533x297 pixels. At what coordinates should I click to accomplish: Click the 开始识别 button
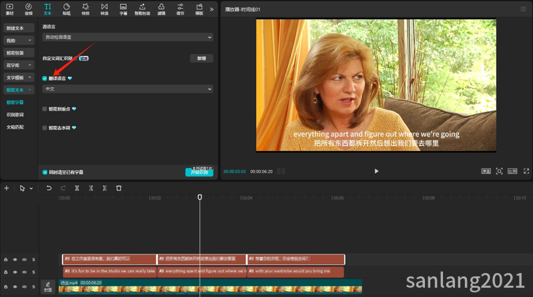199,172
